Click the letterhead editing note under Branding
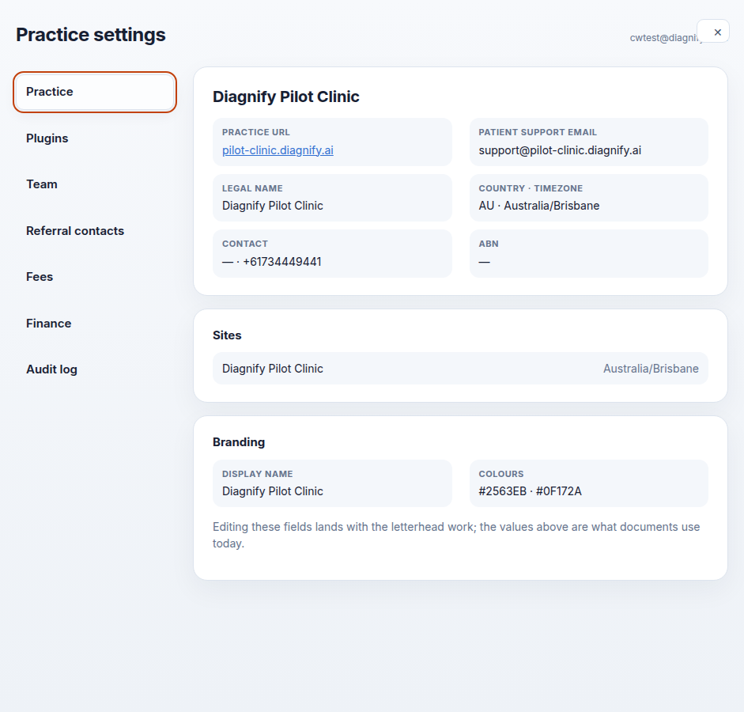 click(456, 535)
